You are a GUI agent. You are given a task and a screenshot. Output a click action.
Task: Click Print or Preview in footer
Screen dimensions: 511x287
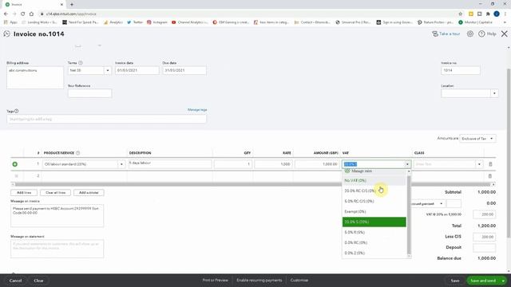click(x=215, y=280)
